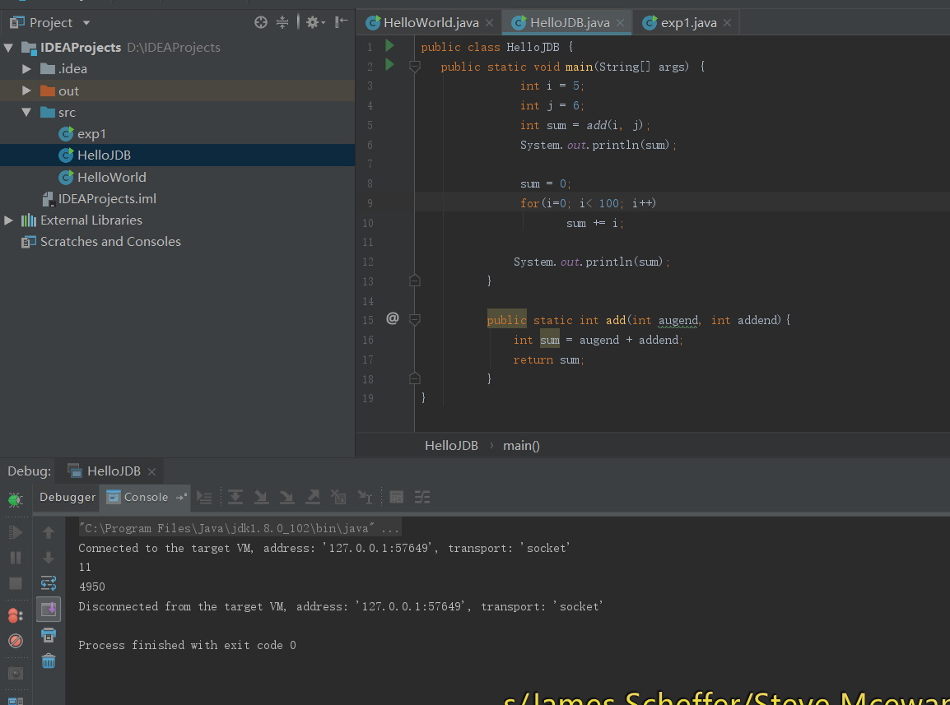
Task: Close the HelloJDB.java tab
Action: click(621, 23)
